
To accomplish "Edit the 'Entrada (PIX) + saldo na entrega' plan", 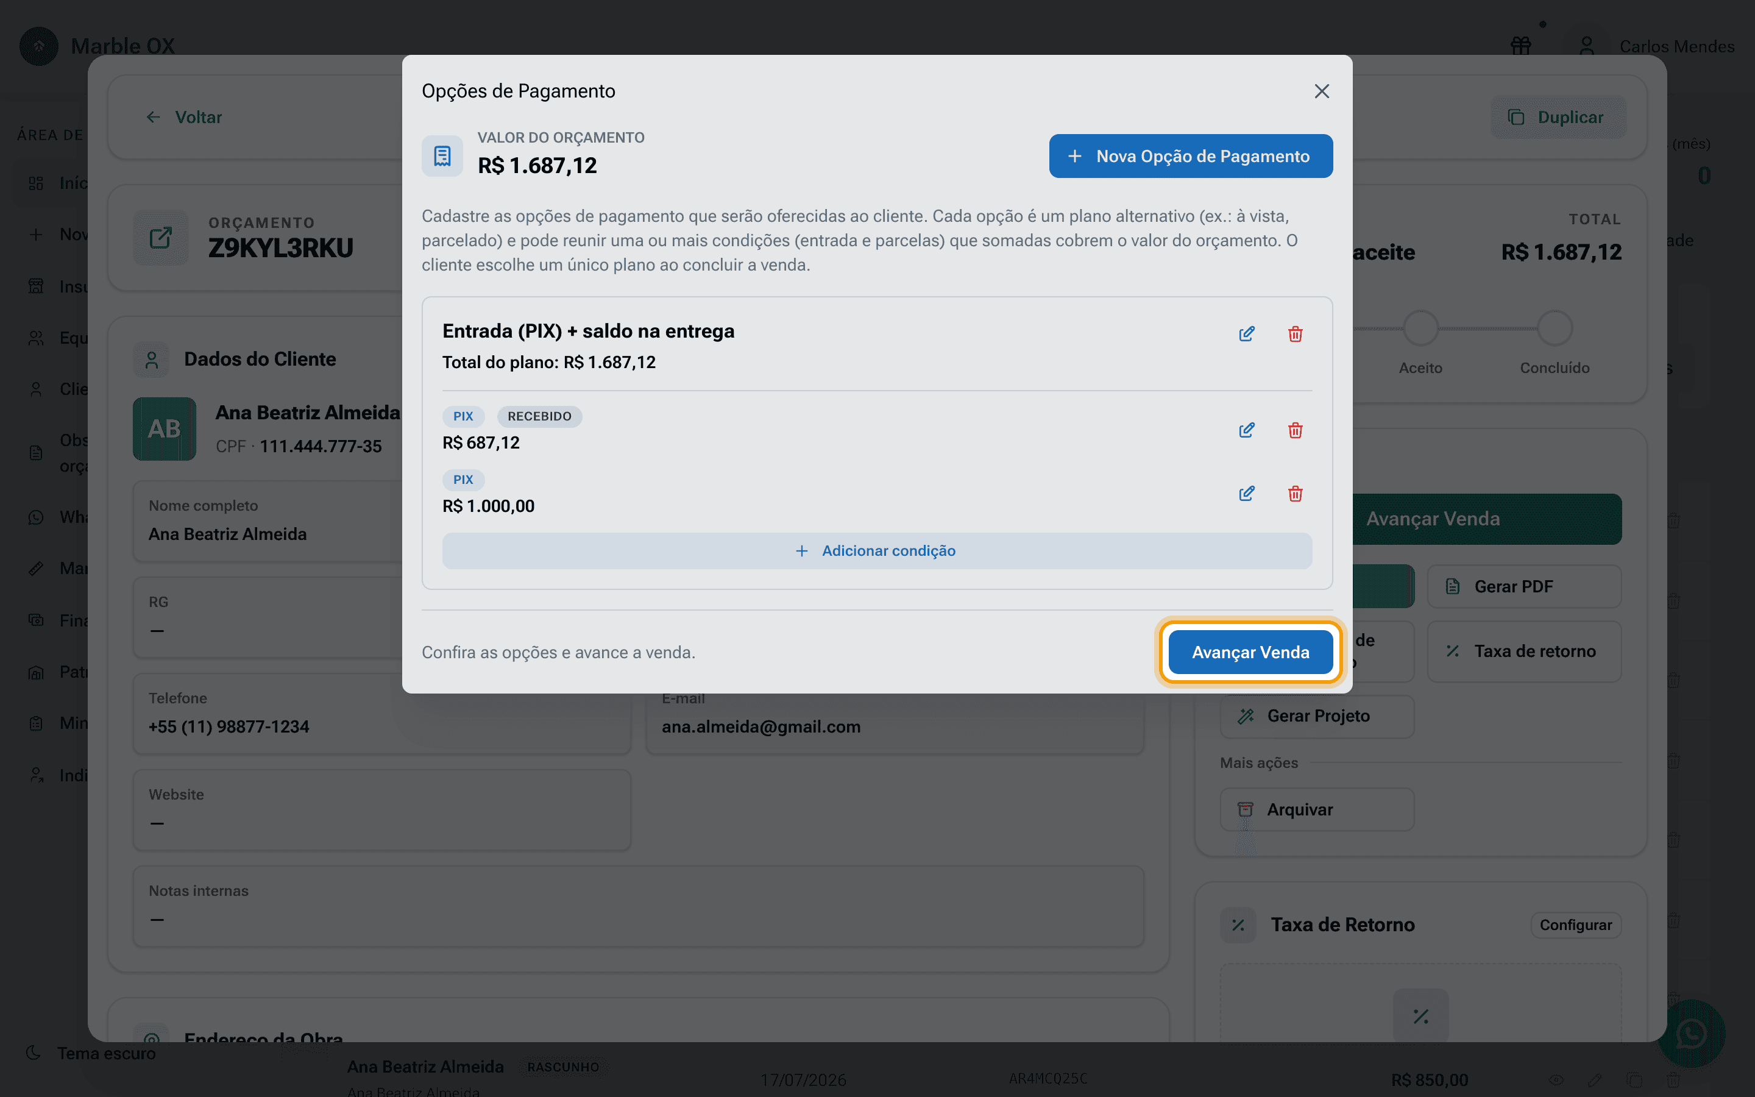I will [1247, 334].
